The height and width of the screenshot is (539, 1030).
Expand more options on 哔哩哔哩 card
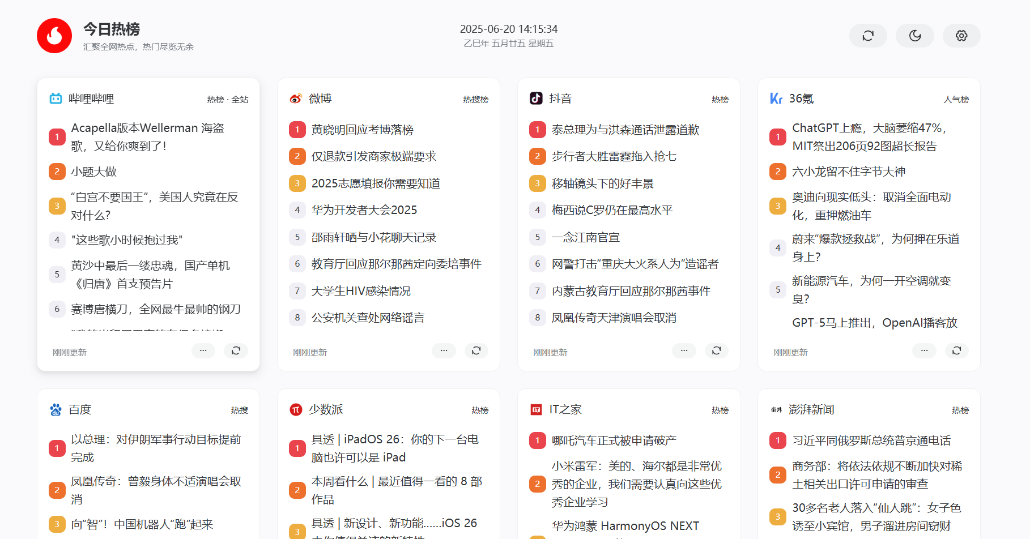[203, 350]
